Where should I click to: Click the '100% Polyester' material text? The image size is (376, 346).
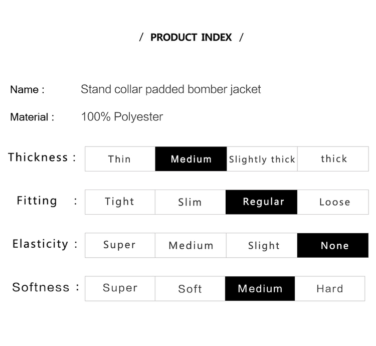coord(122,117)
